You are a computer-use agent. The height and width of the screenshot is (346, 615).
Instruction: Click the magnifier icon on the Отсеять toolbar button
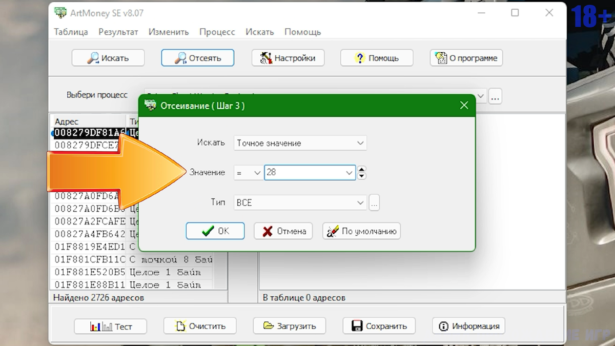point(180,58)
